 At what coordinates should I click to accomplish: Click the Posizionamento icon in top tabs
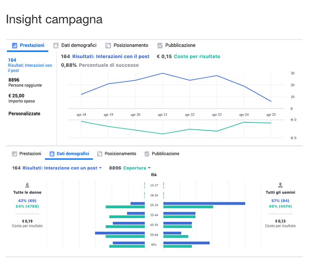pyautogui.click(x=108, y=46)
